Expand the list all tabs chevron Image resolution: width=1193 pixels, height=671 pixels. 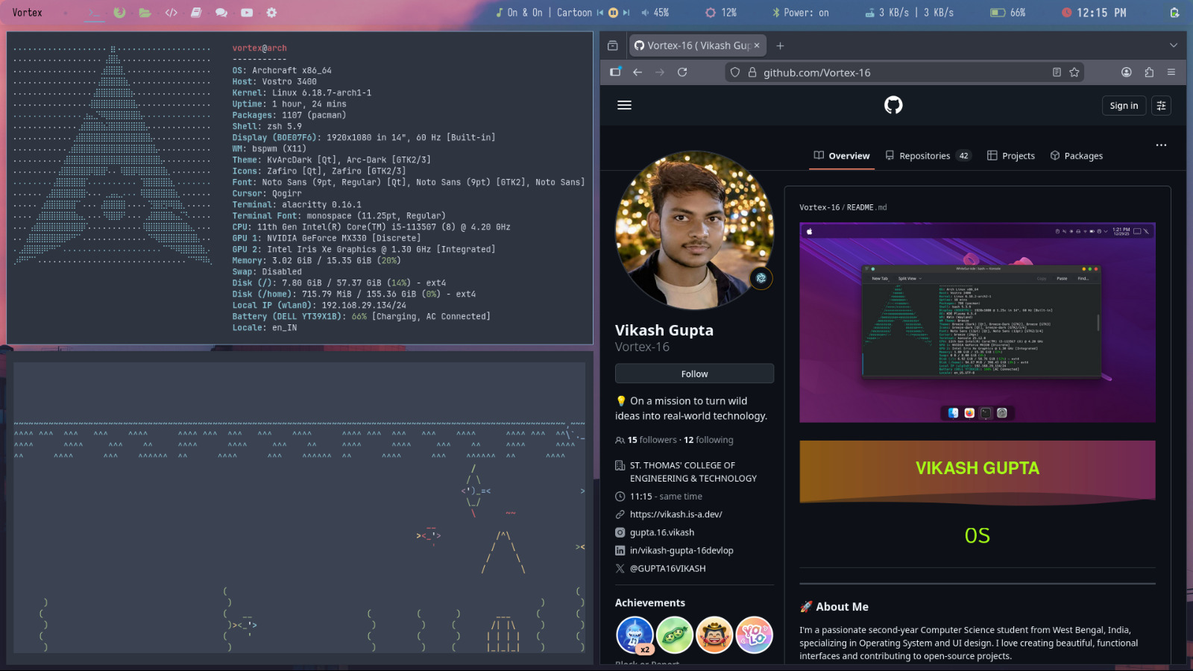(1174, 45)
